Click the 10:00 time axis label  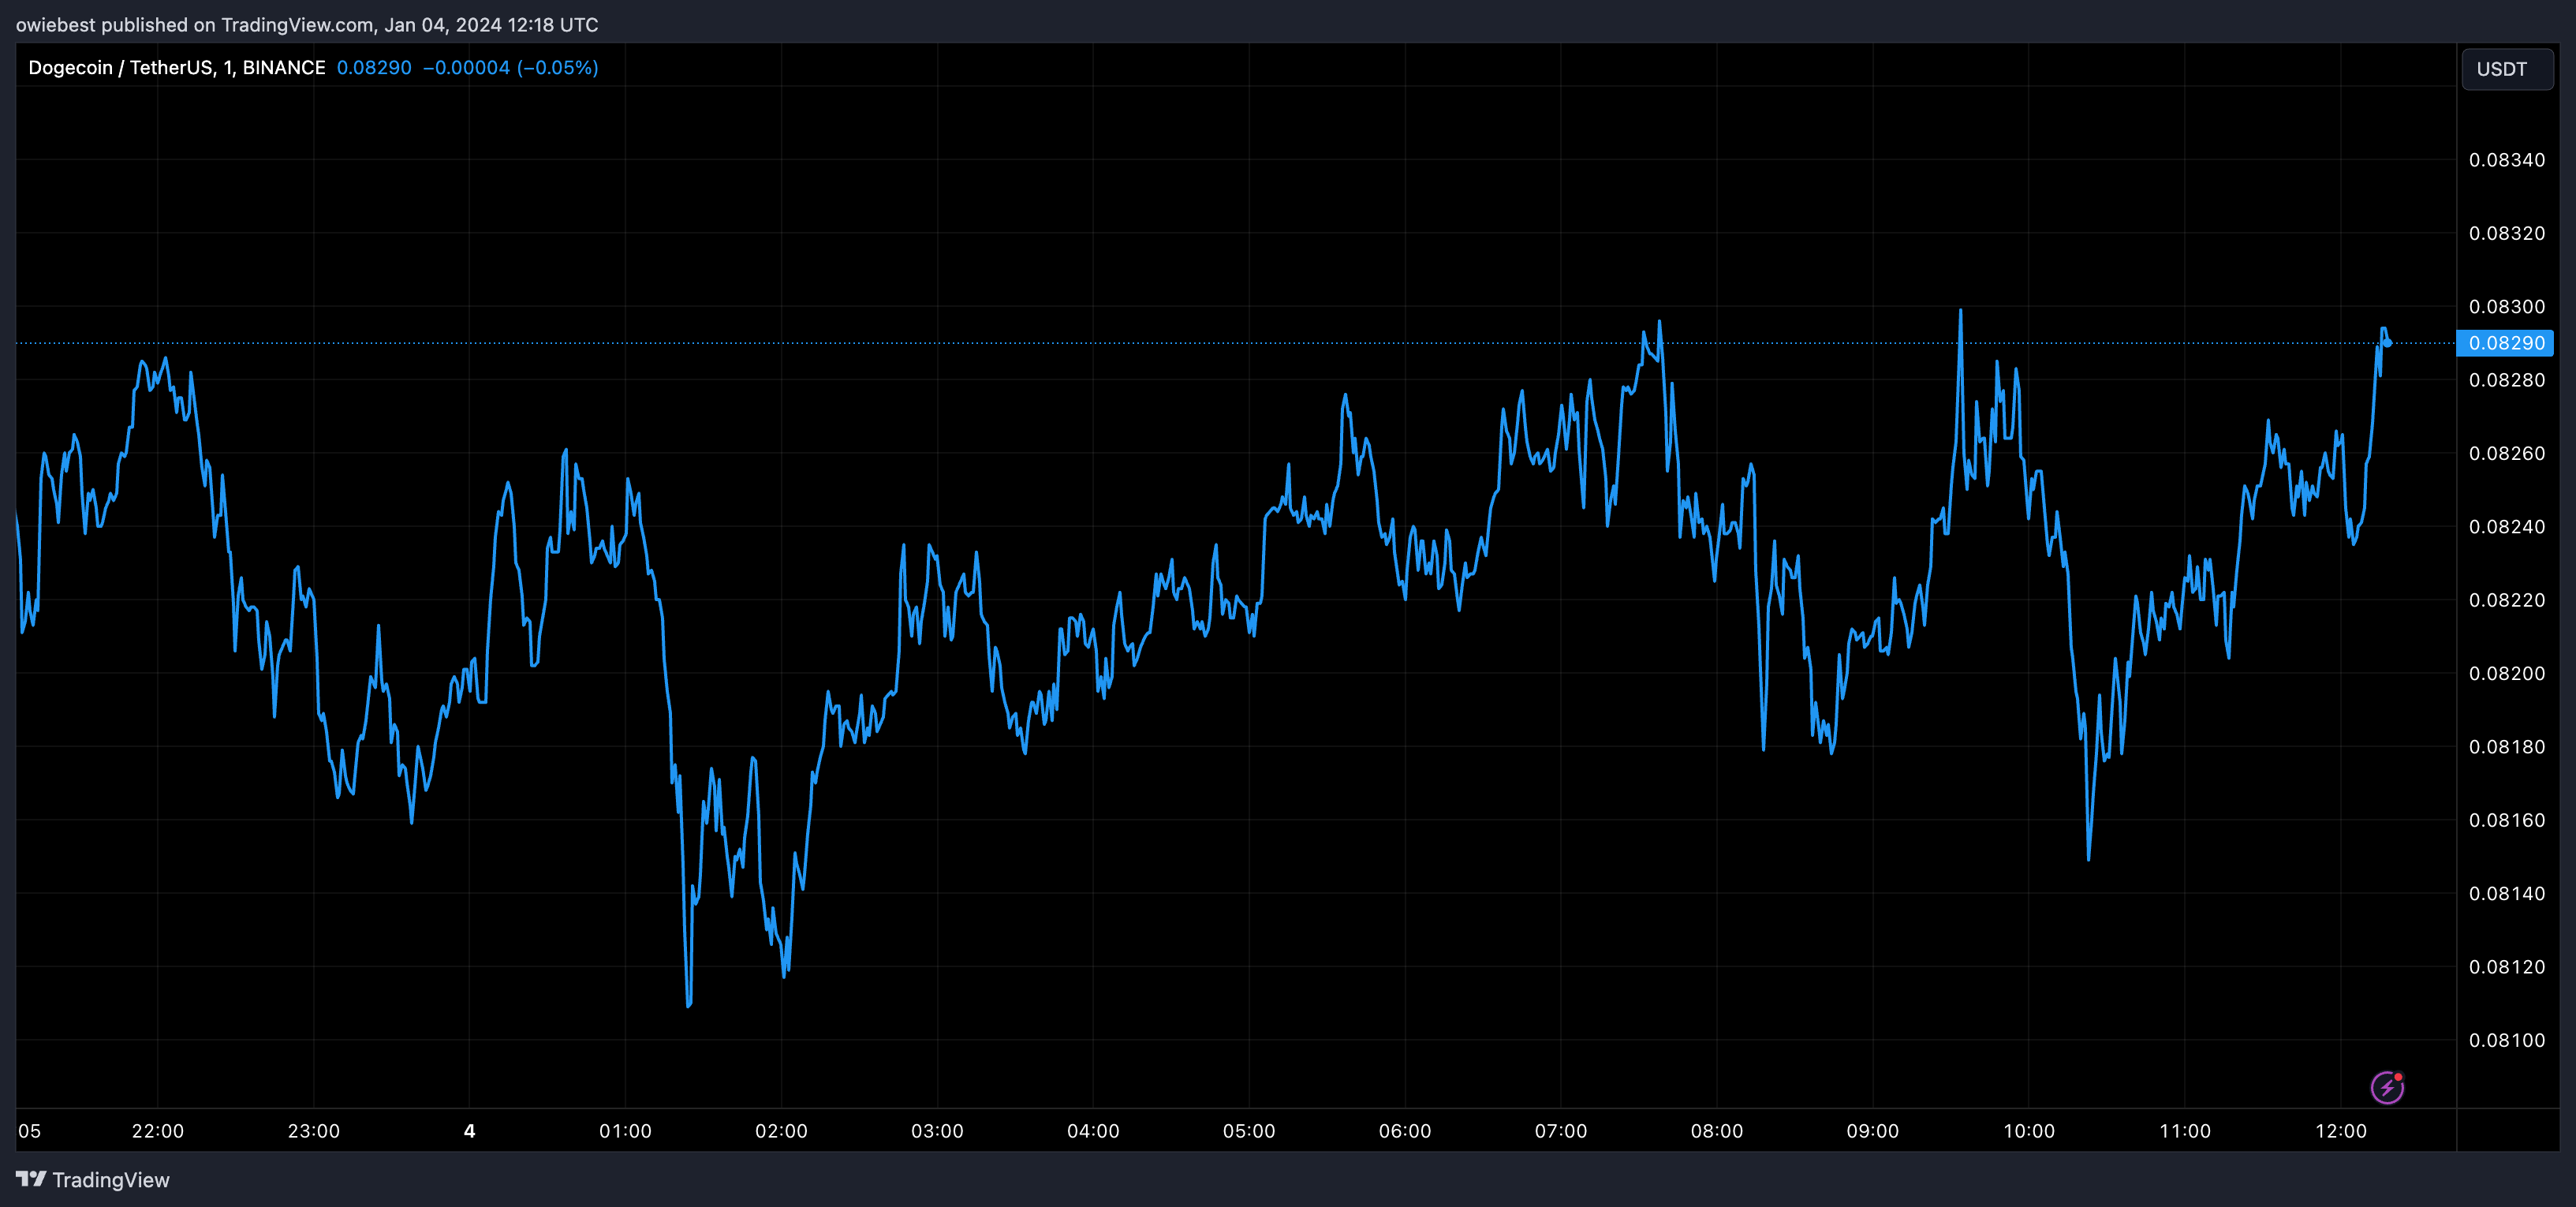coord(2029,1131)
